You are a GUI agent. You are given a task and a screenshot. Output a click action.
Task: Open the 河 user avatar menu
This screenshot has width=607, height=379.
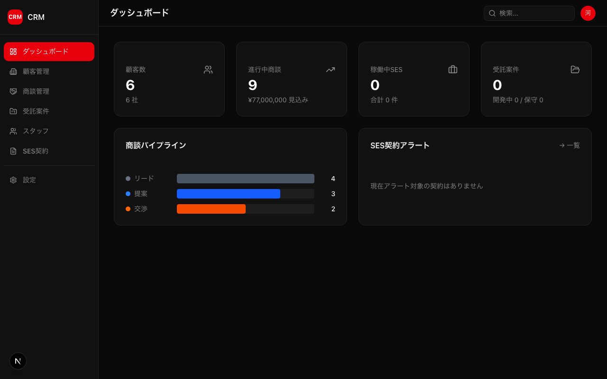(x=588, y=13)
